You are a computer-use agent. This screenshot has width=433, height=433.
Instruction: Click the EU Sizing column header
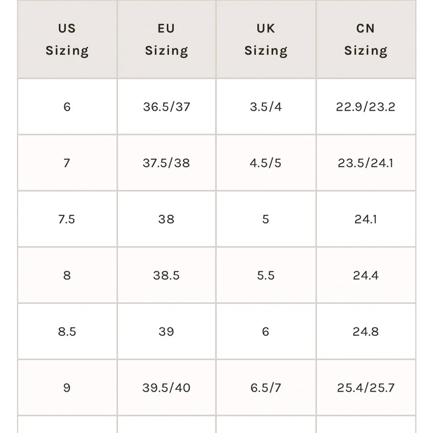pyautogui.click(x=167, y=39)
